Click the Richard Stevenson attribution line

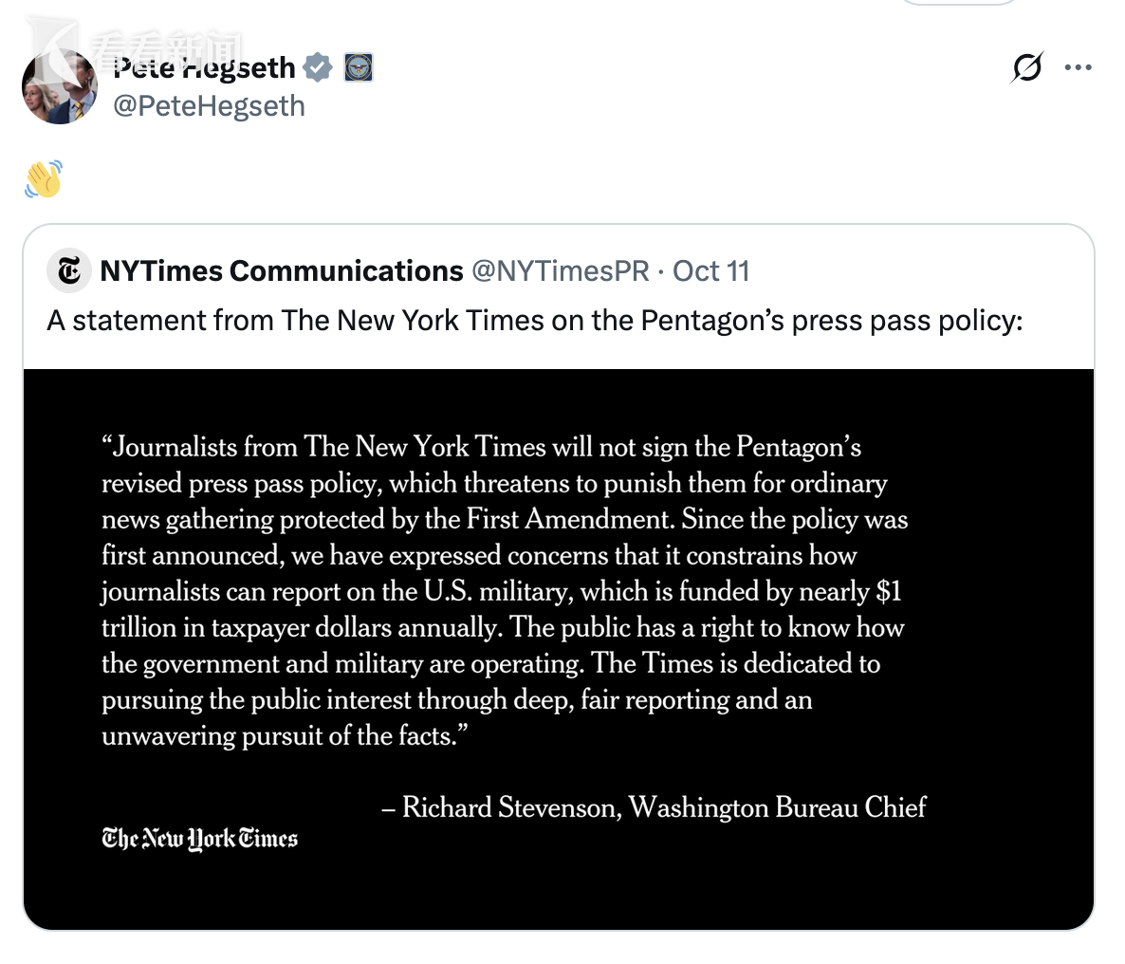coord(655,807)
